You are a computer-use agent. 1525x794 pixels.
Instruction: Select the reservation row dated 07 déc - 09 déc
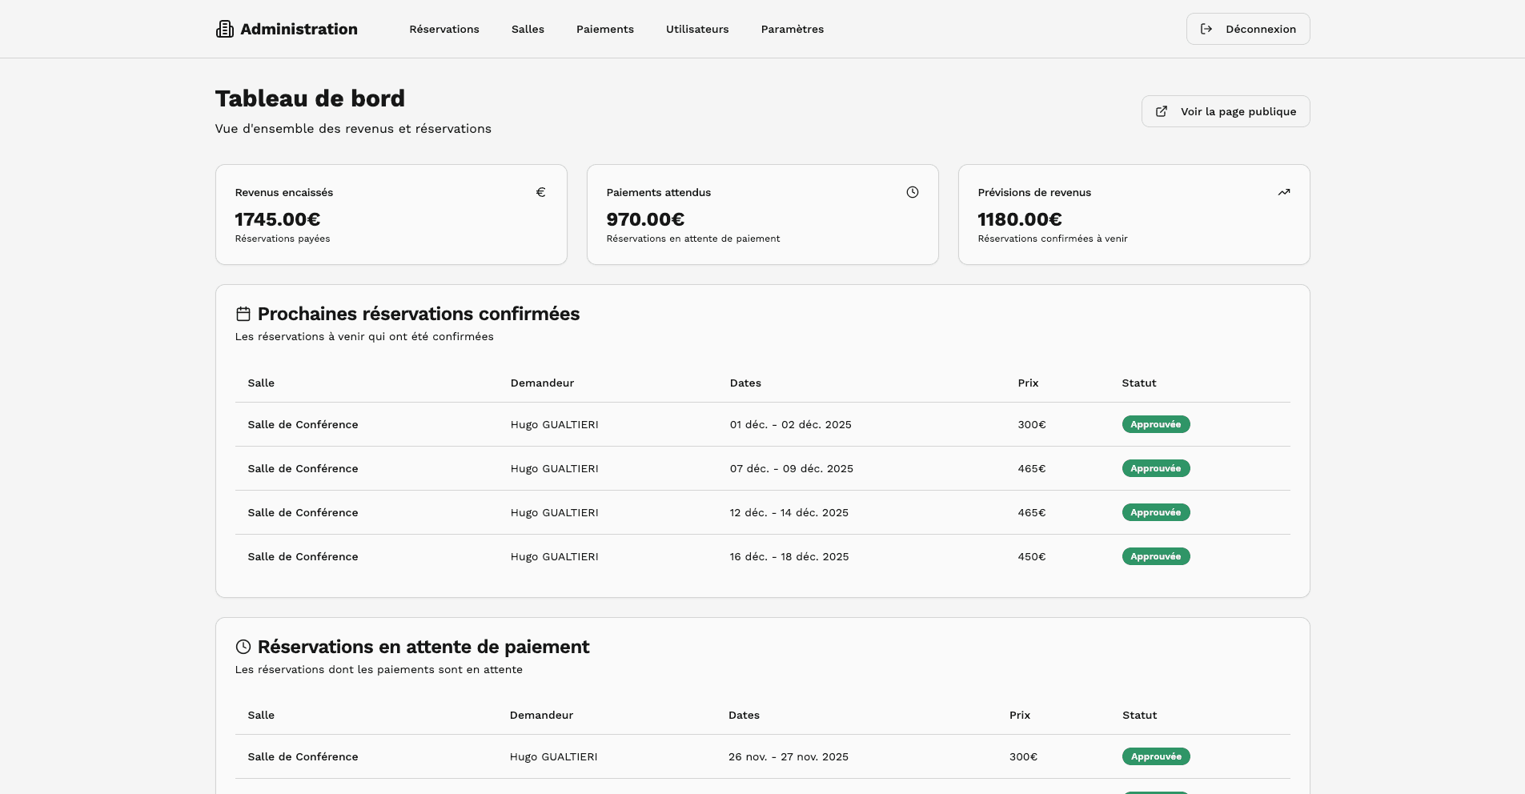coord(760,468)
